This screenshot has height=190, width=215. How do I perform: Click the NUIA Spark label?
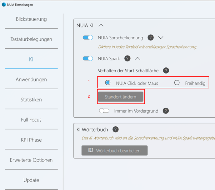(109, 59)
